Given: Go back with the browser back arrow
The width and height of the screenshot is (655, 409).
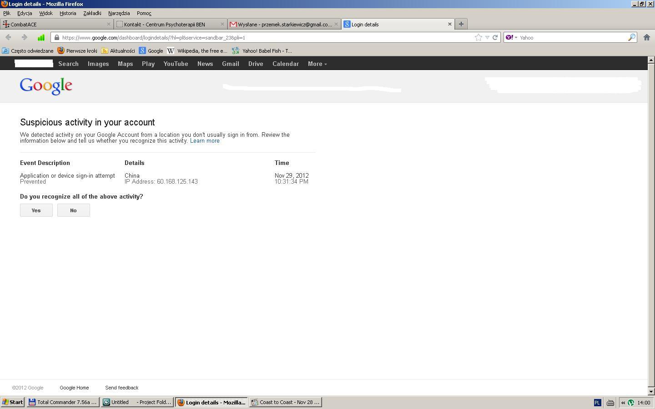Looking at the screenshot, I should 8,37.
